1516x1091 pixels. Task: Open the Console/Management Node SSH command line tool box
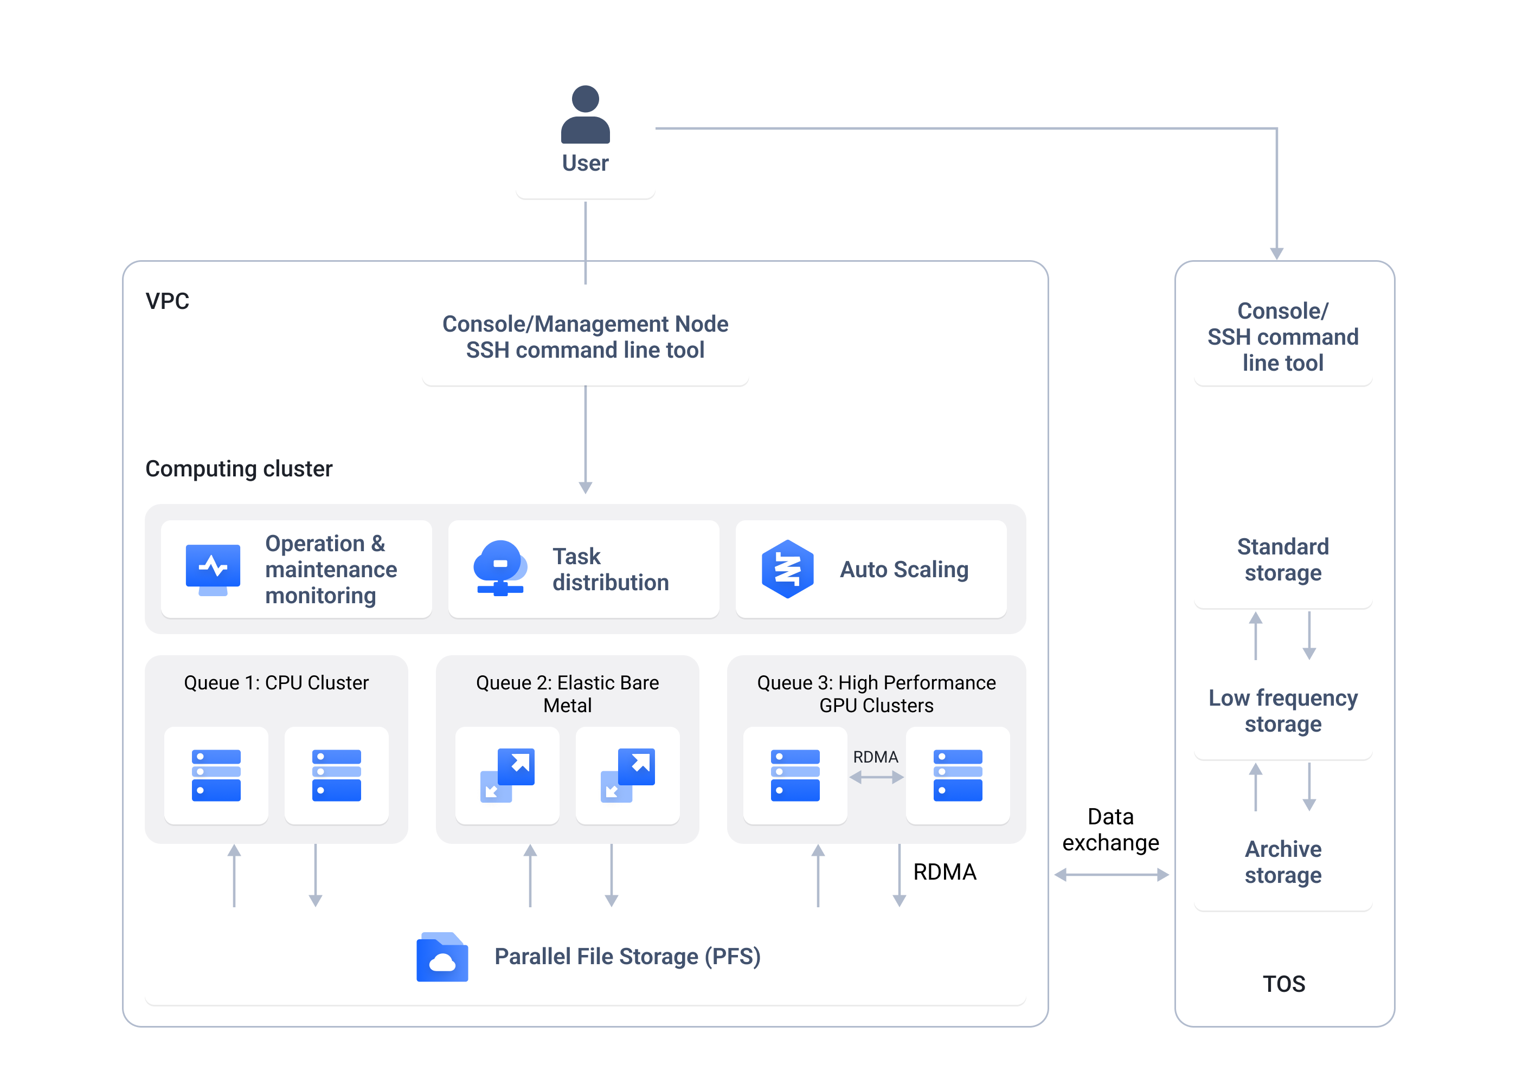(585, 337)
